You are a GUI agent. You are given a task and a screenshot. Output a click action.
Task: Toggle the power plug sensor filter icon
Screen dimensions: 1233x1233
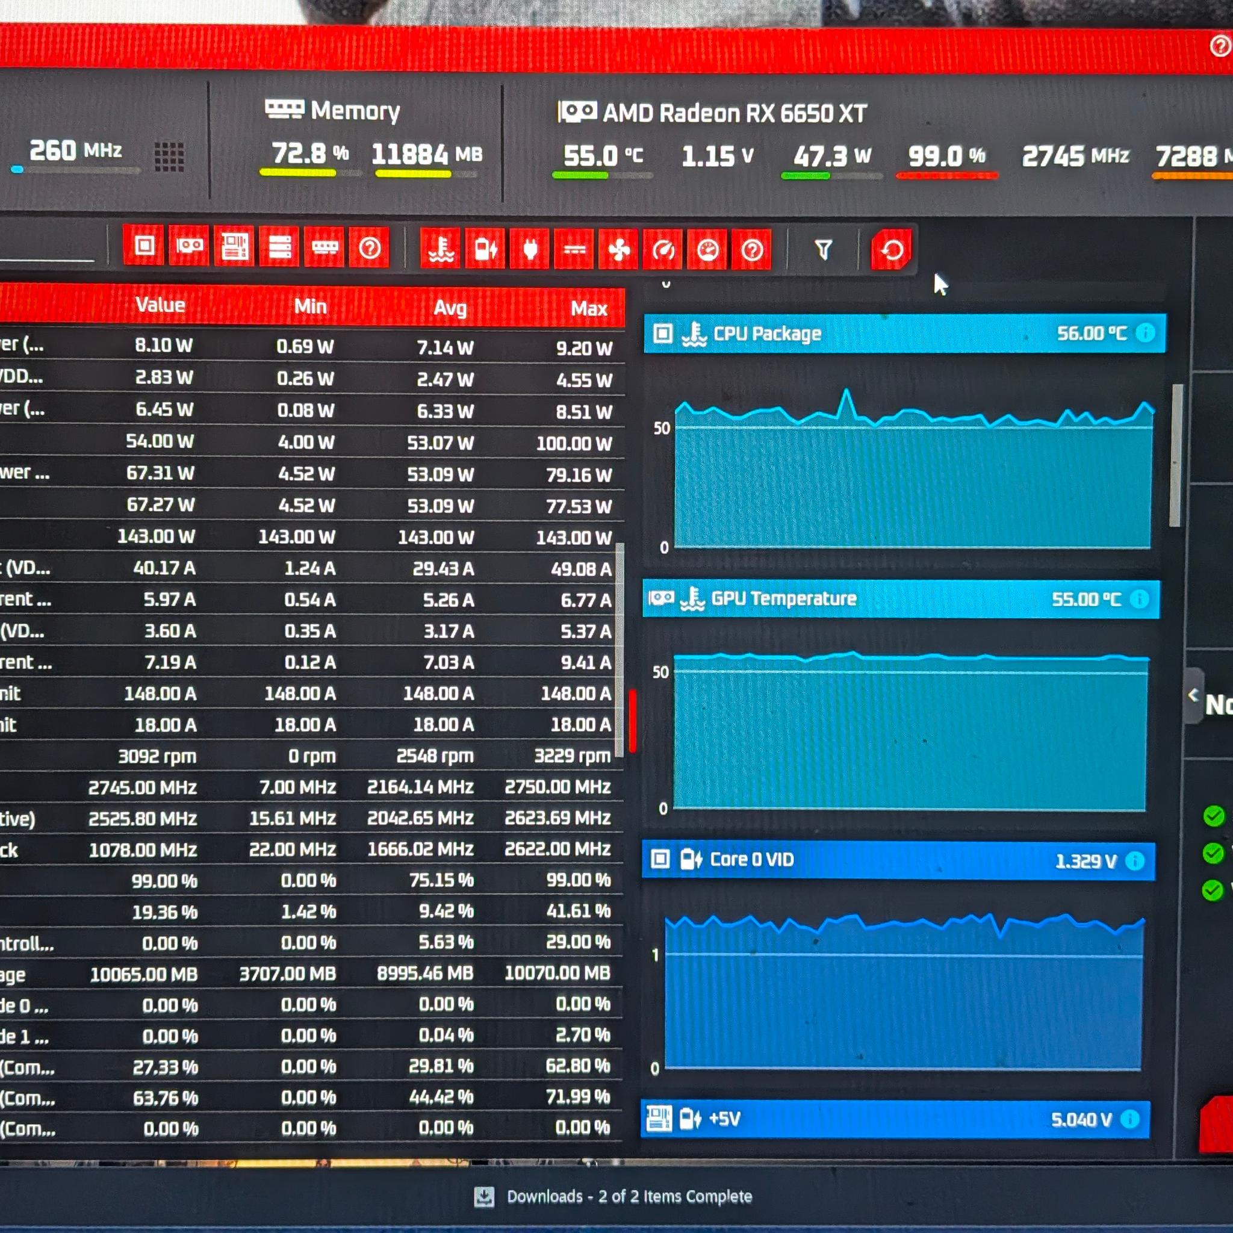[x=530, y=249]
